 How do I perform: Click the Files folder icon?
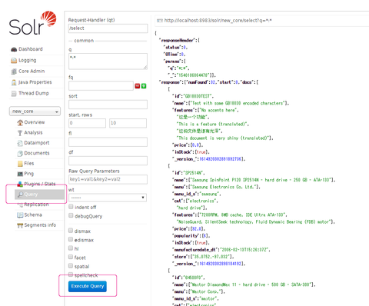pyautogui.click(x=20, y=164)
